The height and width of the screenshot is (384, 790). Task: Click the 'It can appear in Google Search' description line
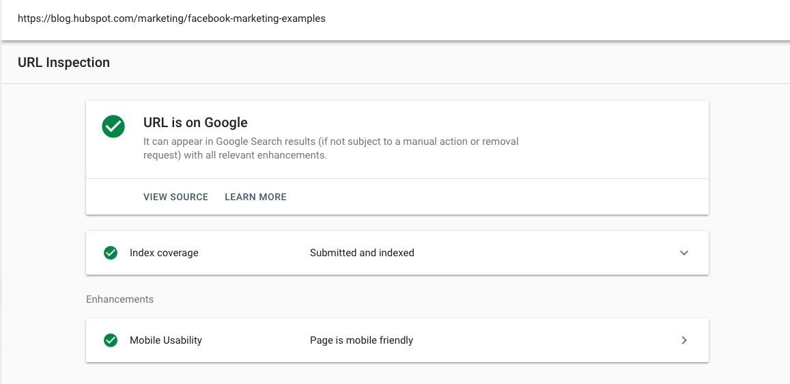[330, 141]
